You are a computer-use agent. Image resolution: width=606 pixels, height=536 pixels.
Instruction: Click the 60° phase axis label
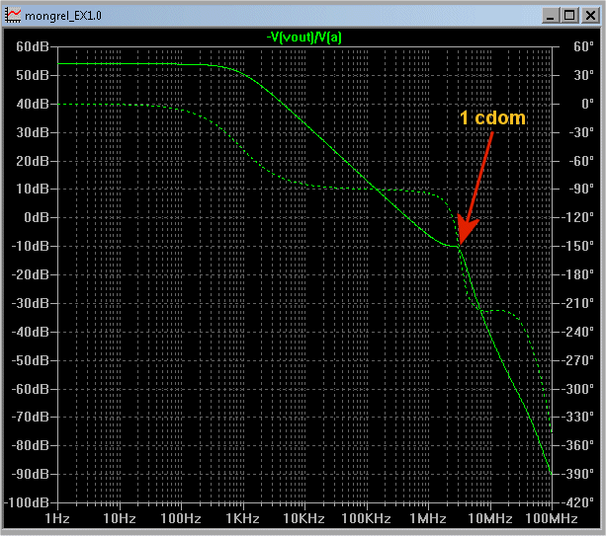(583, 46)
